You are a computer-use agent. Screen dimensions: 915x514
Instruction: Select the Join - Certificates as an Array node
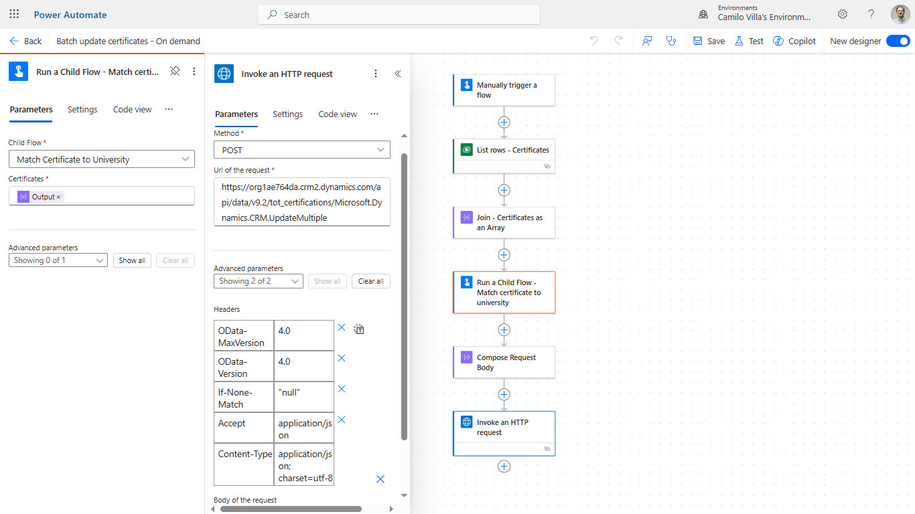[x=504, y=222]
